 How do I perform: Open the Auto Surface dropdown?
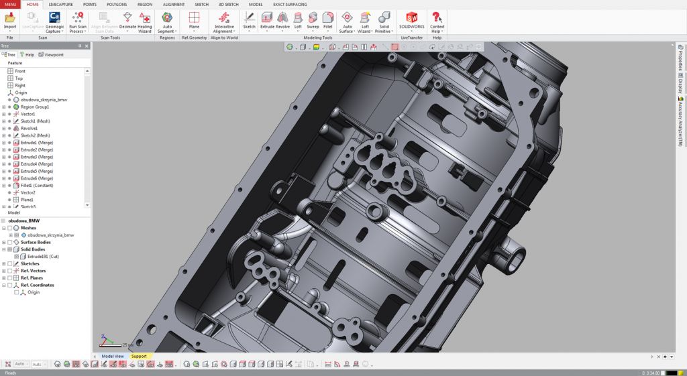click(346, 31)
